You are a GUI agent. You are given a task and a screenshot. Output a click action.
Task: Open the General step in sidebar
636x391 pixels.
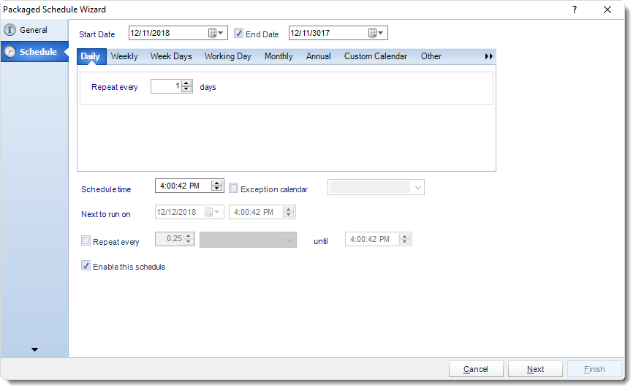pyautogui.click(x=34, y=30)
